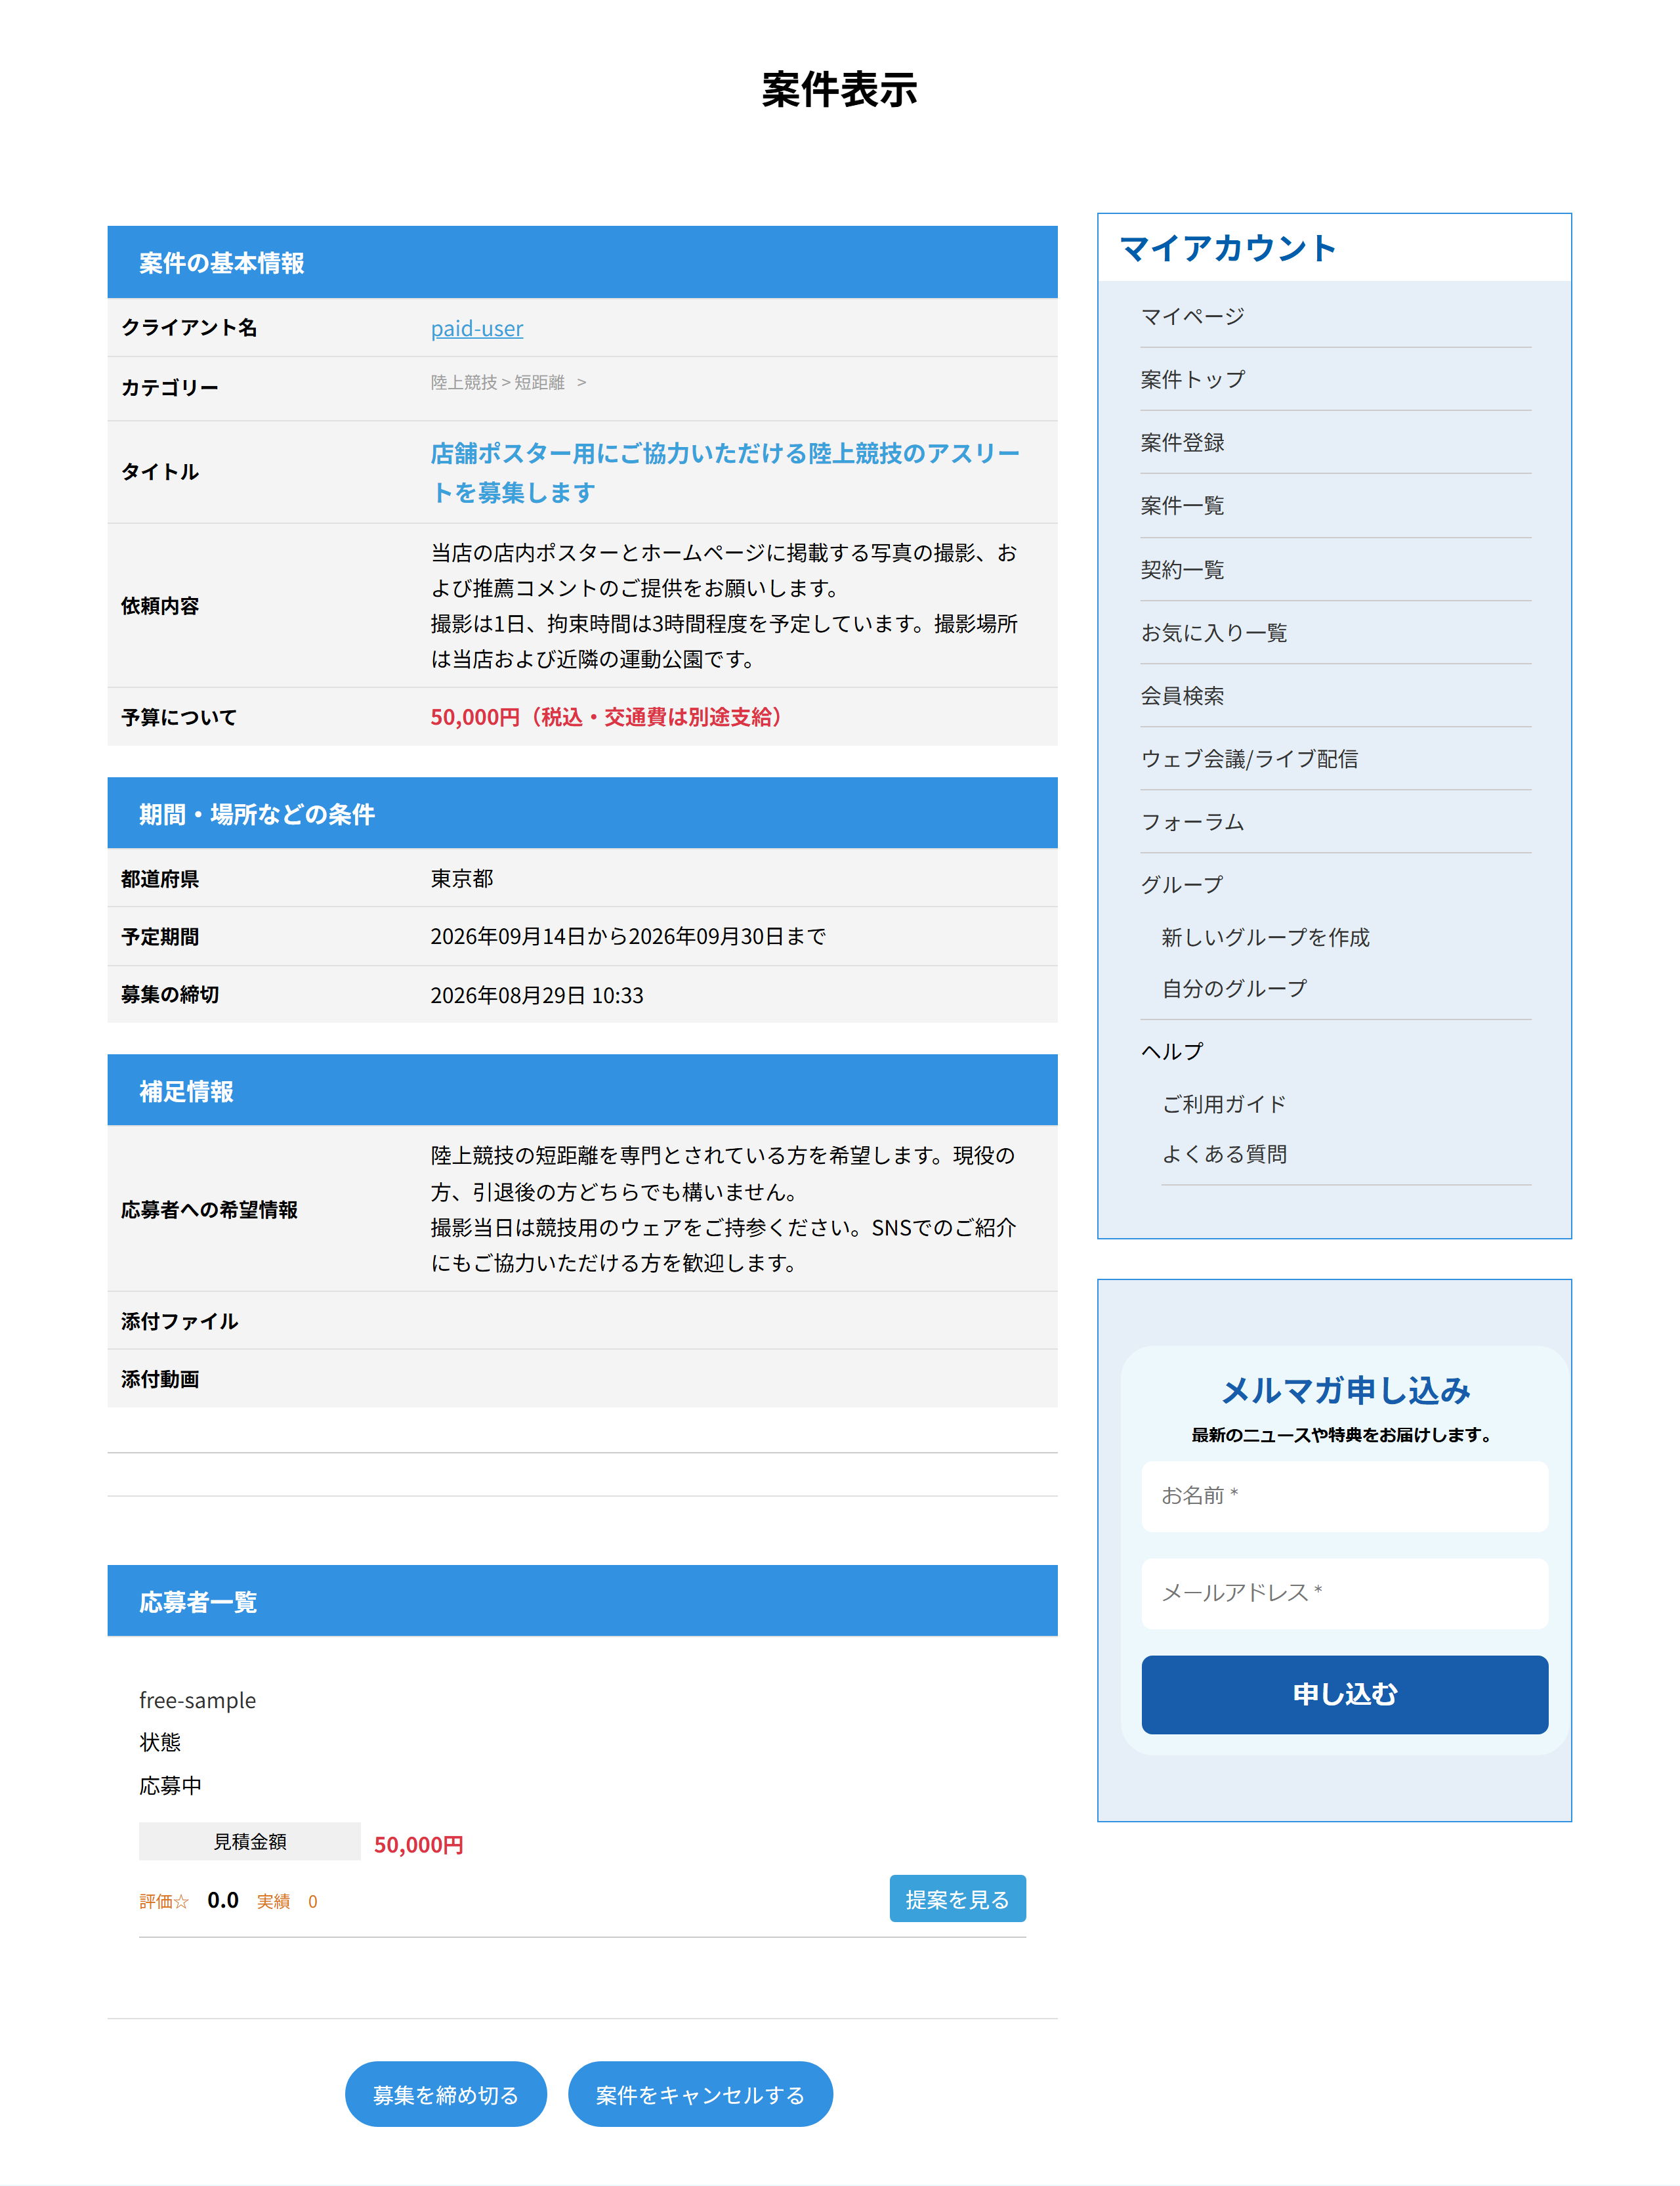This screenshot has height=2186, width=1680.
Task: Open ヘルプ in the sidebar
Action: (x=1172, y=1052)
